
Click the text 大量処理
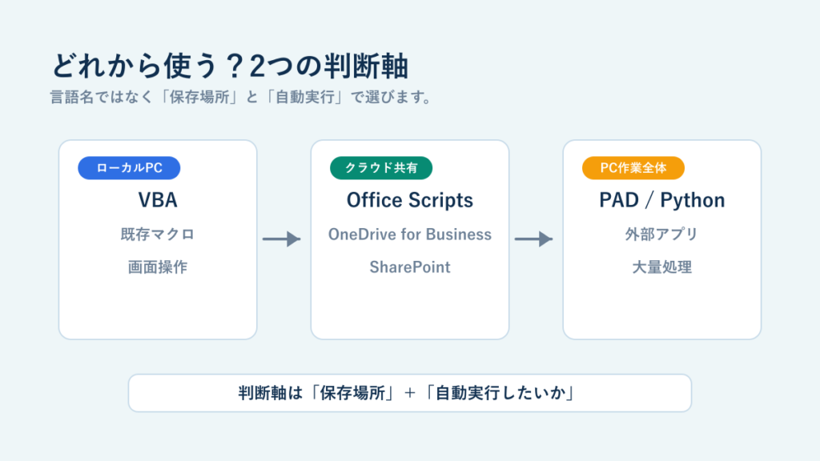click(662, 267)
